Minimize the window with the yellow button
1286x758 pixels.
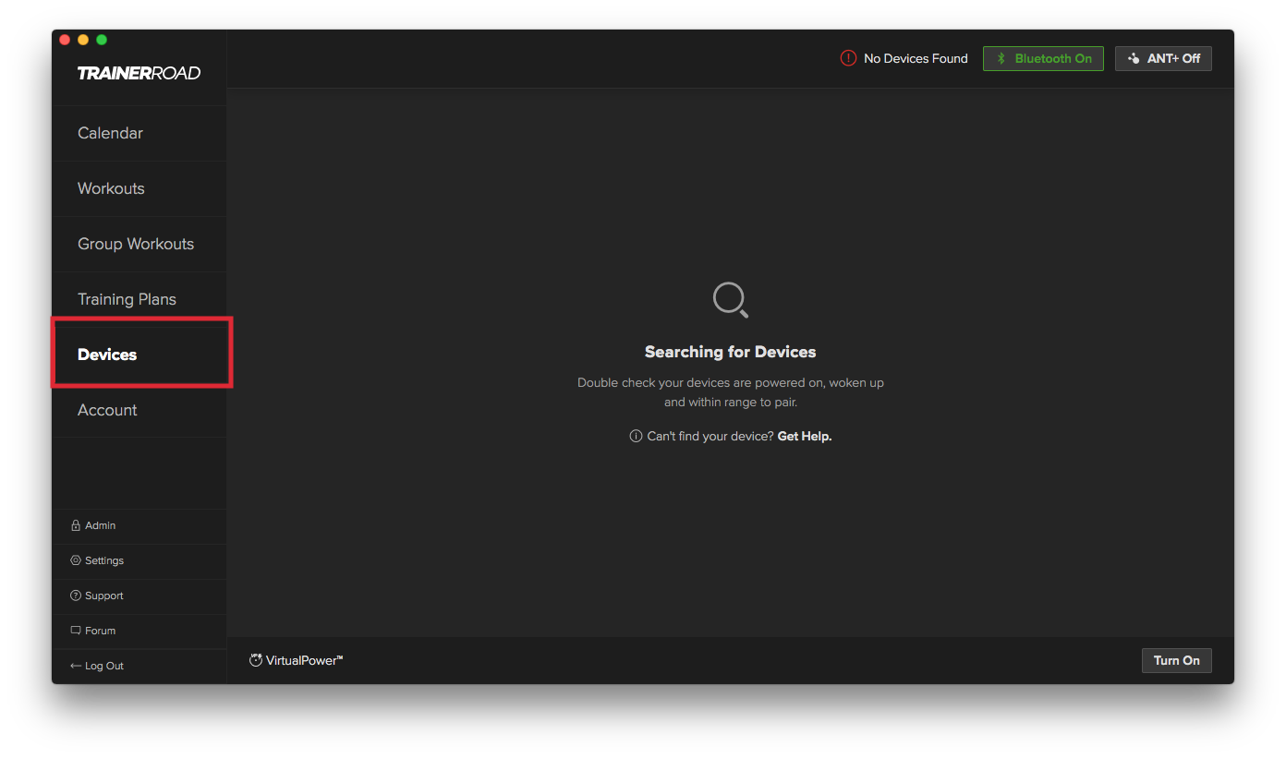coord(83,40)
